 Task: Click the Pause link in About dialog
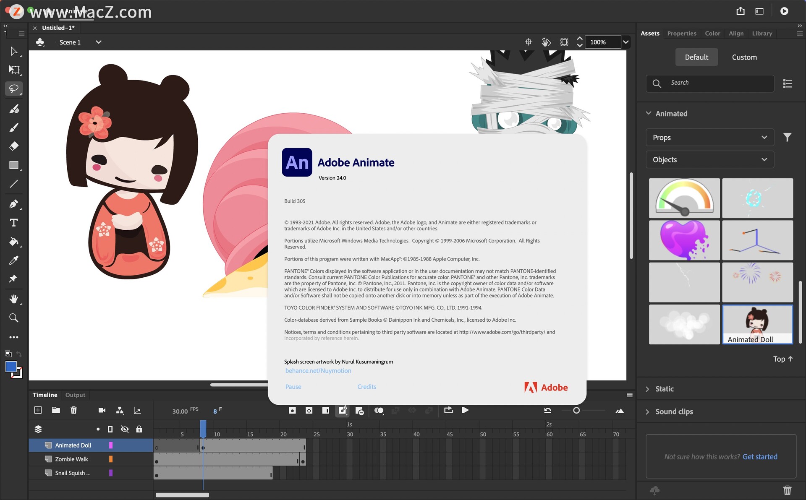[x=293, y=387]
